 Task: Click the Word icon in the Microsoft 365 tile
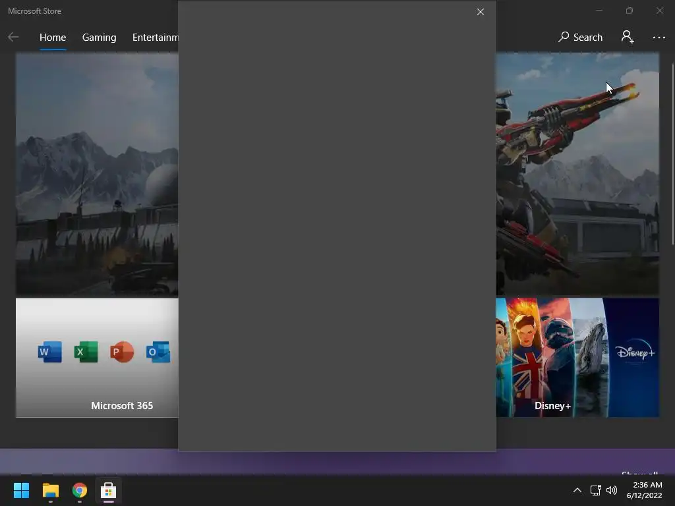pos(50,352)
